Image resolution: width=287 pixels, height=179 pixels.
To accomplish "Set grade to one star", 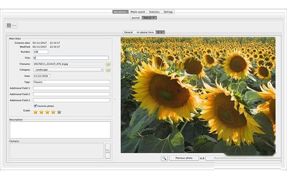I will [35, 112].
